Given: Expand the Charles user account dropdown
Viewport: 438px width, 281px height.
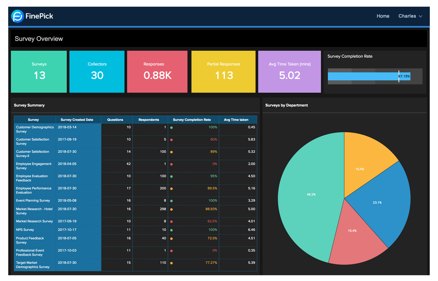Looking at the screenshot, I should [x=410, y=16].
